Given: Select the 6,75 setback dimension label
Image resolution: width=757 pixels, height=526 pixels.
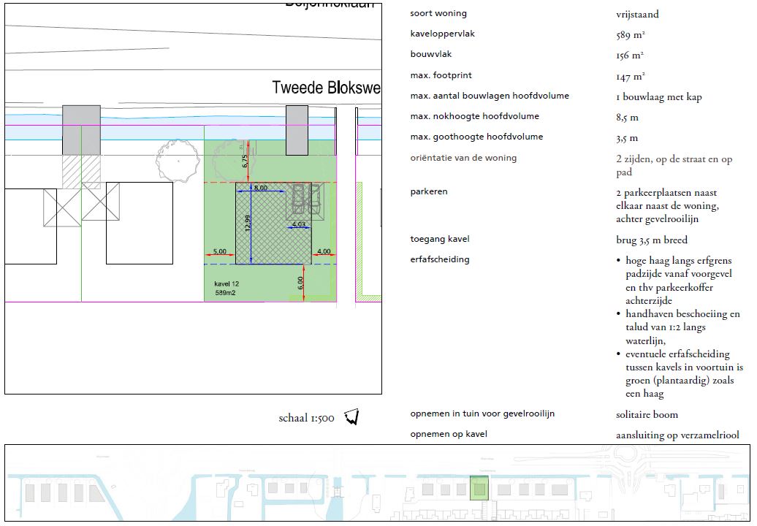Looking at the screenshot, I should pos(244,161).
